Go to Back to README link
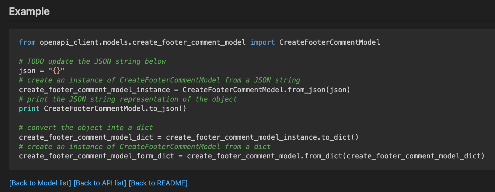Viewport: 495px width, 192px height. (158, 183)
